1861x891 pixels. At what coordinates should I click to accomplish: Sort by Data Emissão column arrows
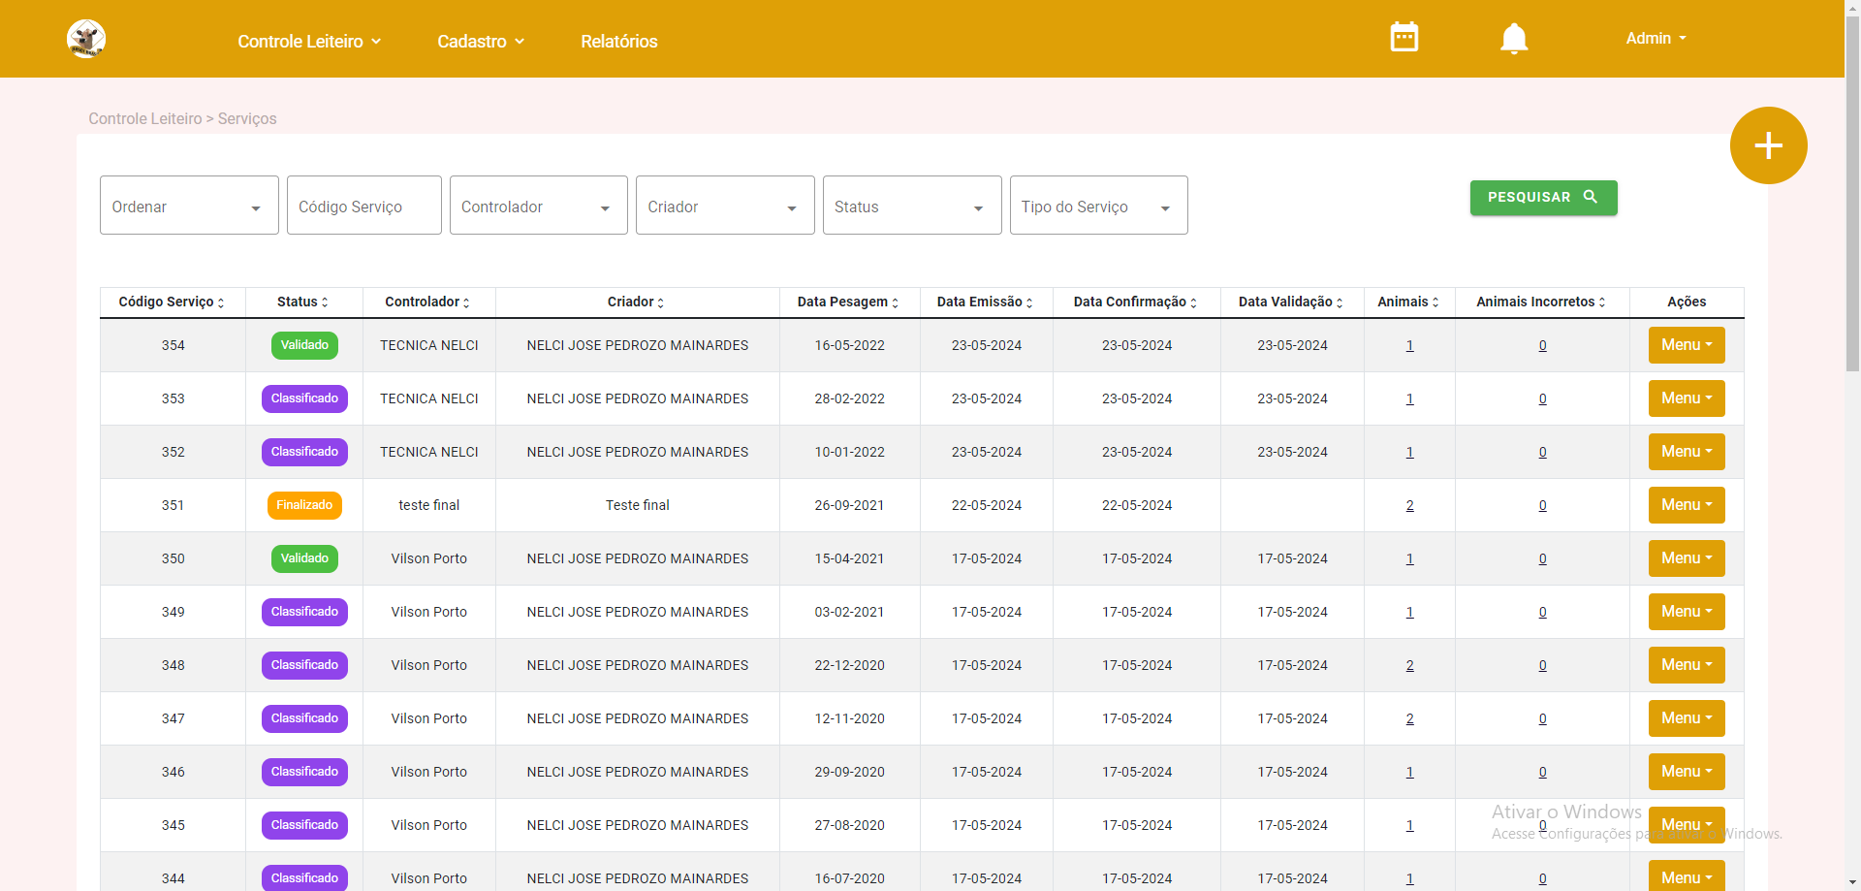(x=1029, y=302)
